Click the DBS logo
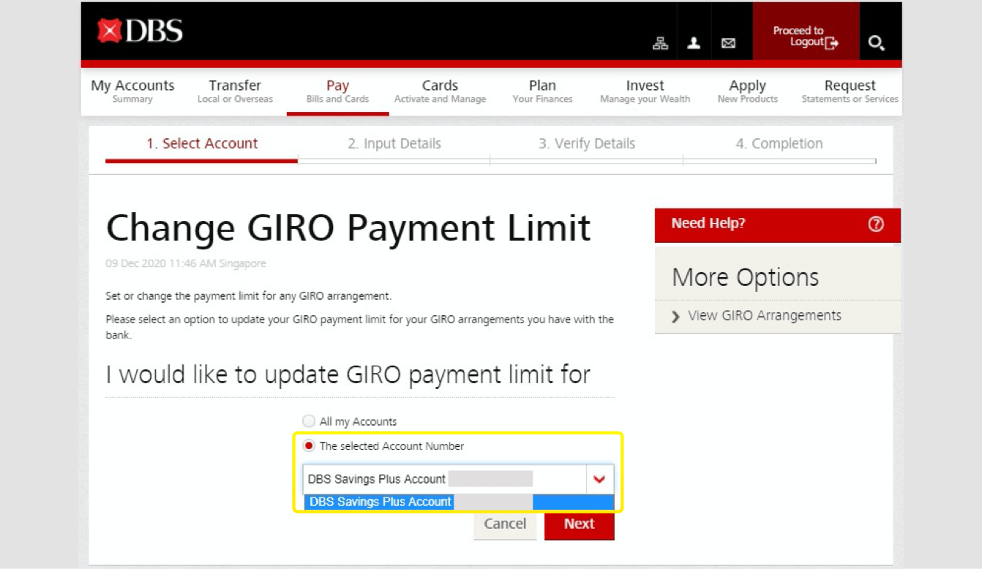 [139, 31]
